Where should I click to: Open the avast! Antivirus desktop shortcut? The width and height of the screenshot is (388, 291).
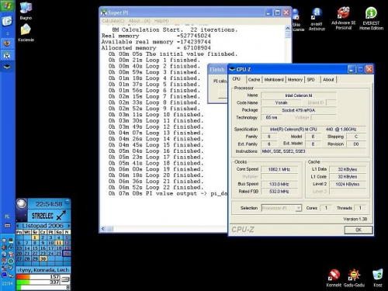point(317,19)
